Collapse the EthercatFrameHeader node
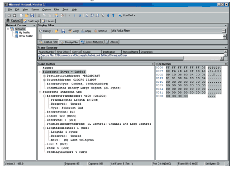 pos(44,96)
